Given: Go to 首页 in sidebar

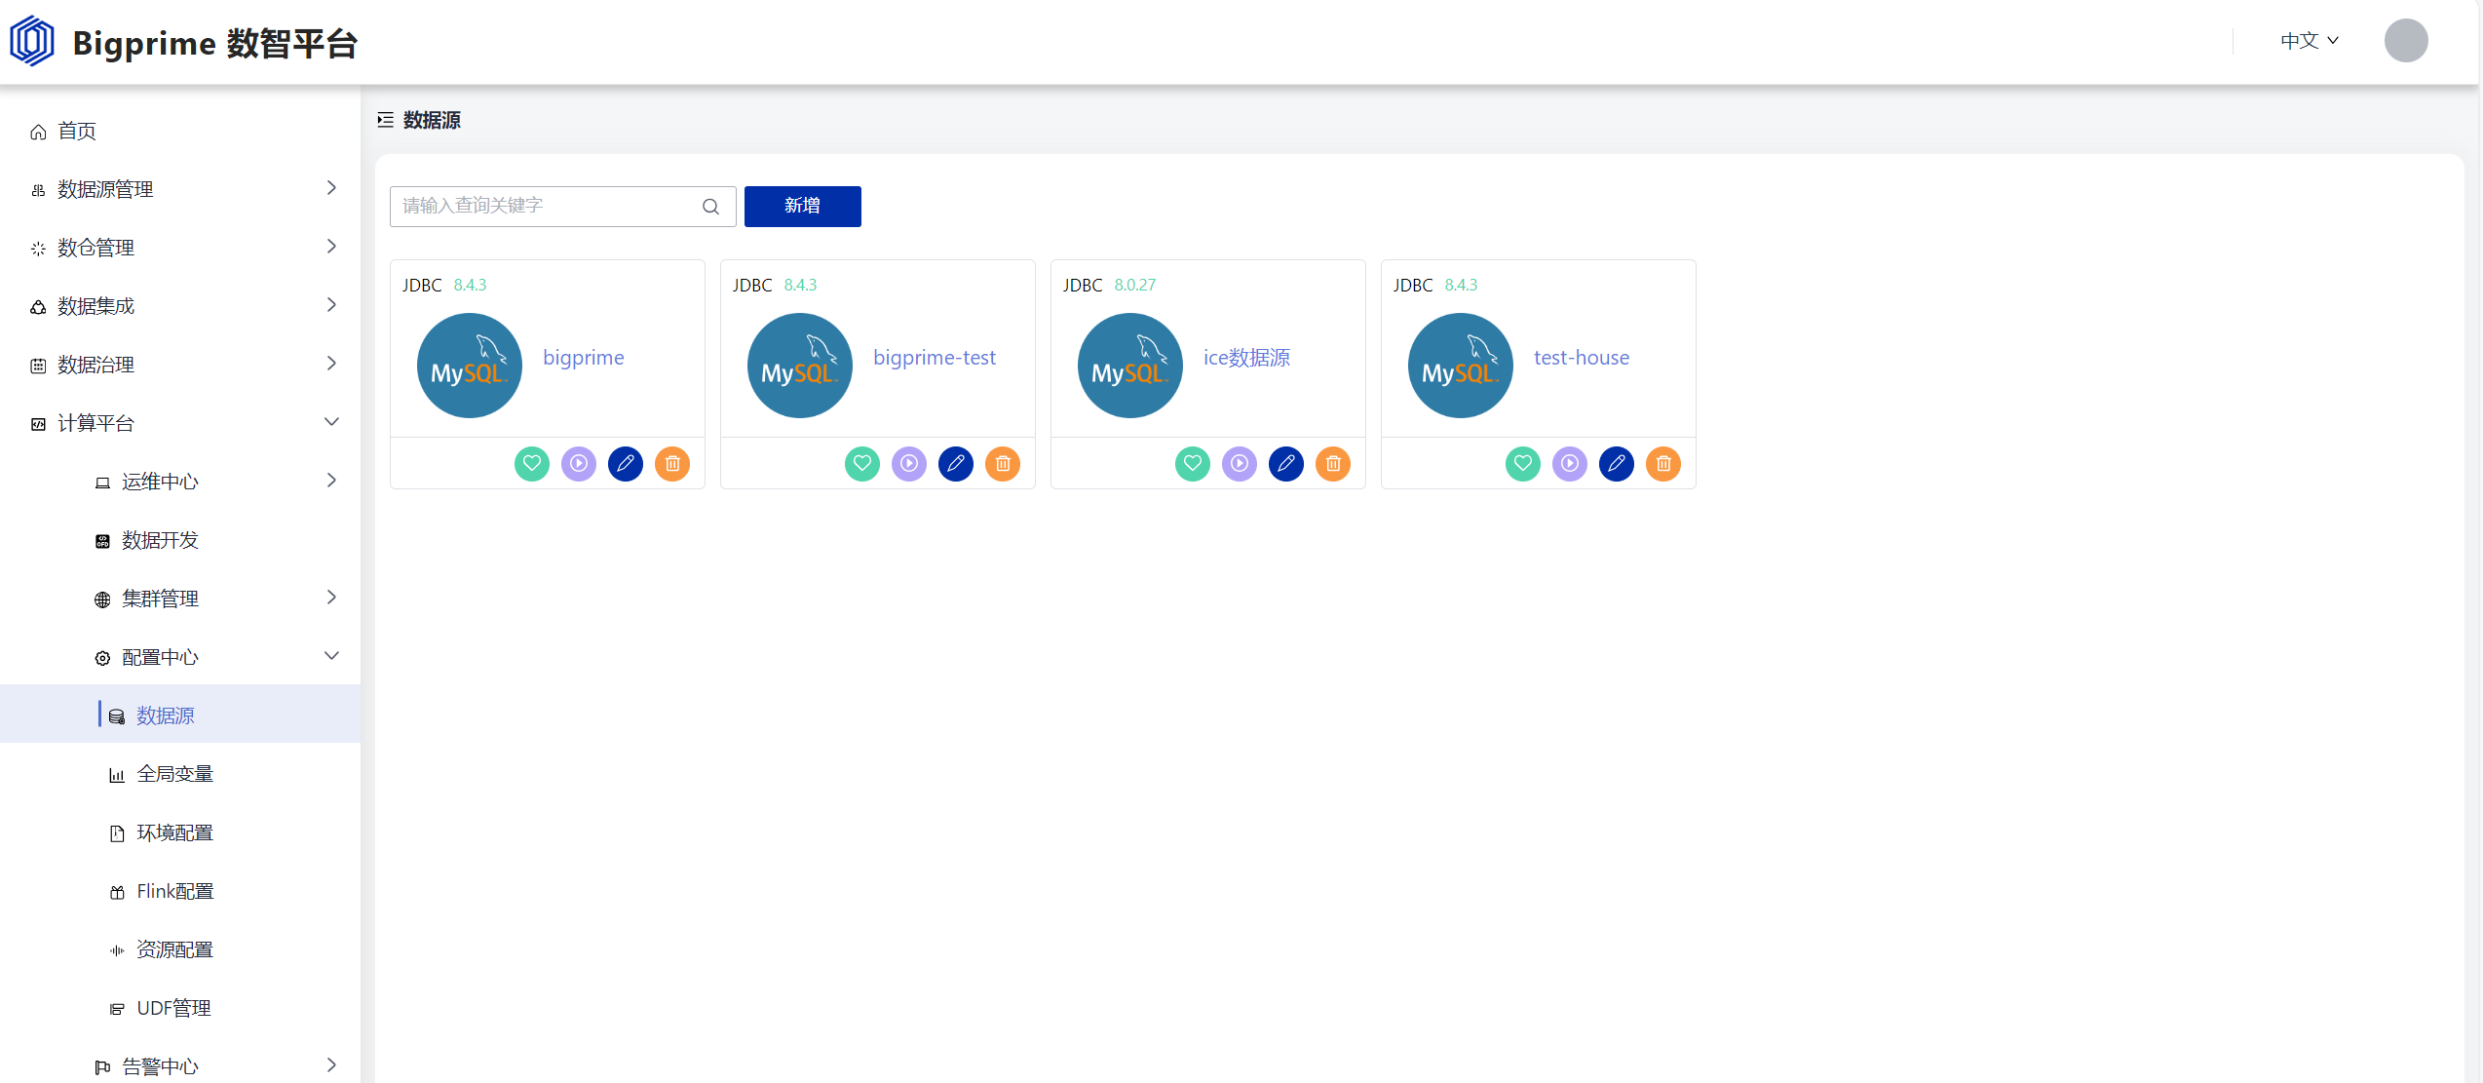Looking at the screenshot, I should 180,131.
